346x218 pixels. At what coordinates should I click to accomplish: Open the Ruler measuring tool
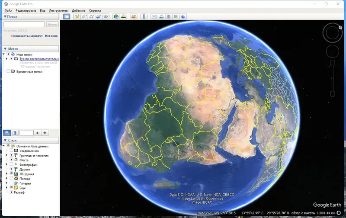(144, 16)
